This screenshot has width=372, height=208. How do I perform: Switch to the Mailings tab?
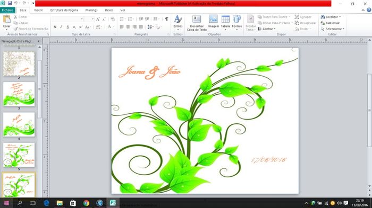[x=91, y=10]
